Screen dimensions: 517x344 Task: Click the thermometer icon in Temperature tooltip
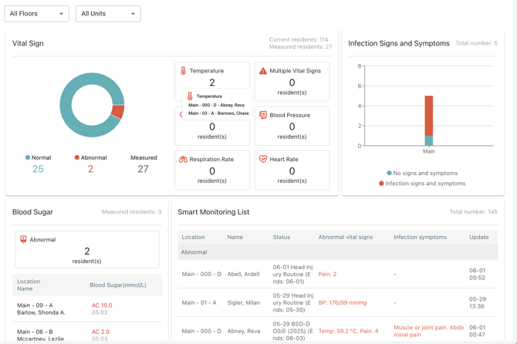tap(190, 96)
